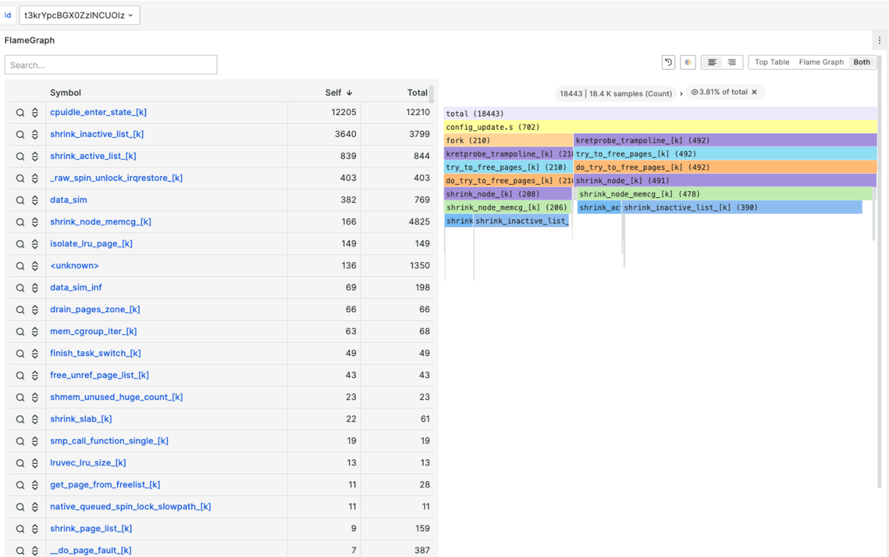Click the reset flame graph view icon

(x=668, y=62)
